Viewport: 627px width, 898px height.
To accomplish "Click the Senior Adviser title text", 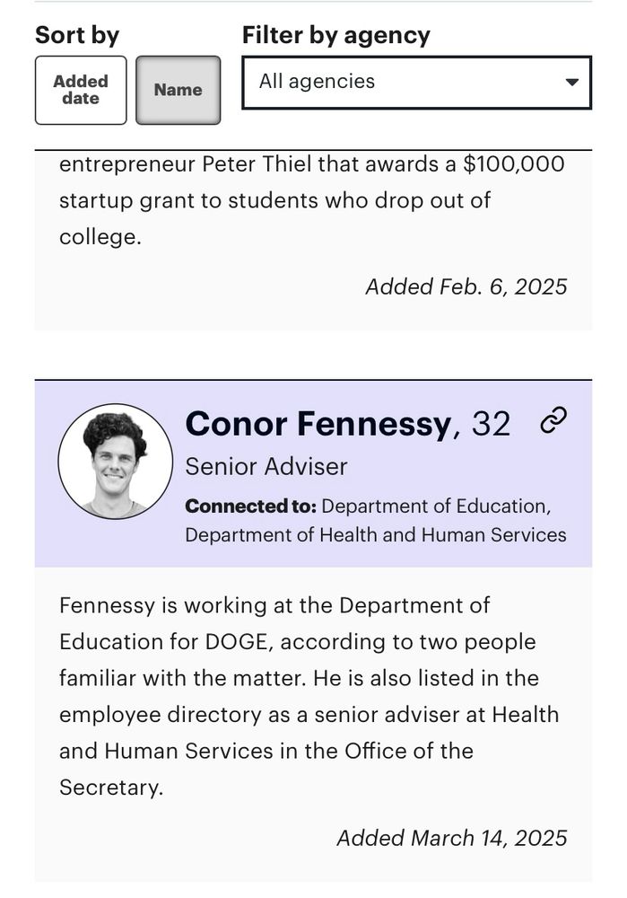I will tap(266, 466).
